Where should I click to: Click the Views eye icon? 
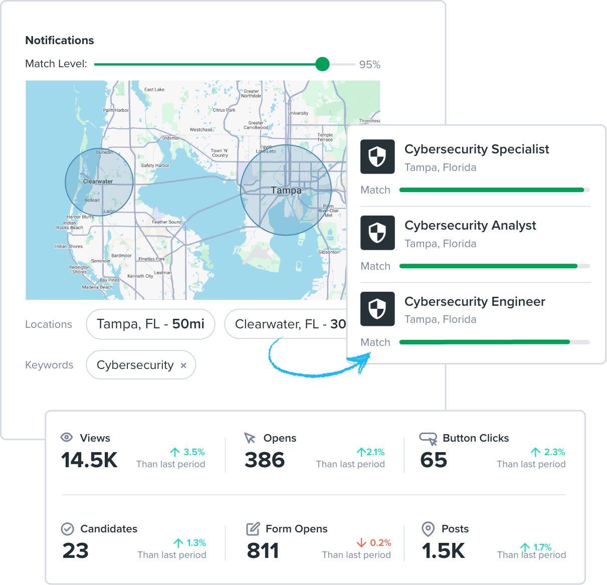pos(67,438)
